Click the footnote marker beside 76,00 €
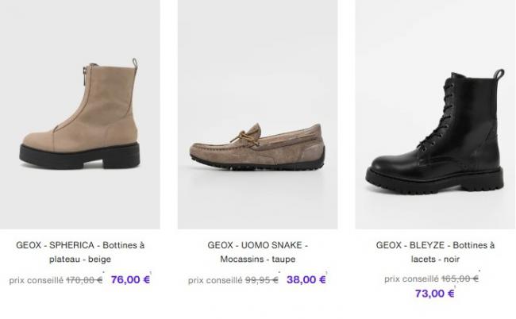 [150, 274]
